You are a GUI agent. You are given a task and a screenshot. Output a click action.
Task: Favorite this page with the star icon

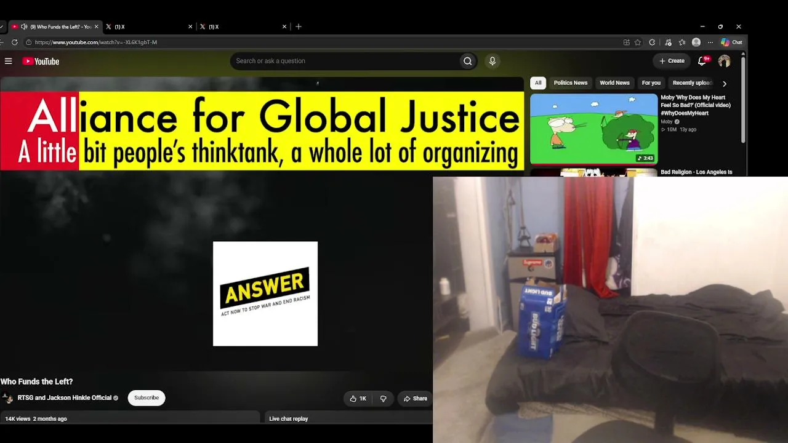click(x=638, y=42)
